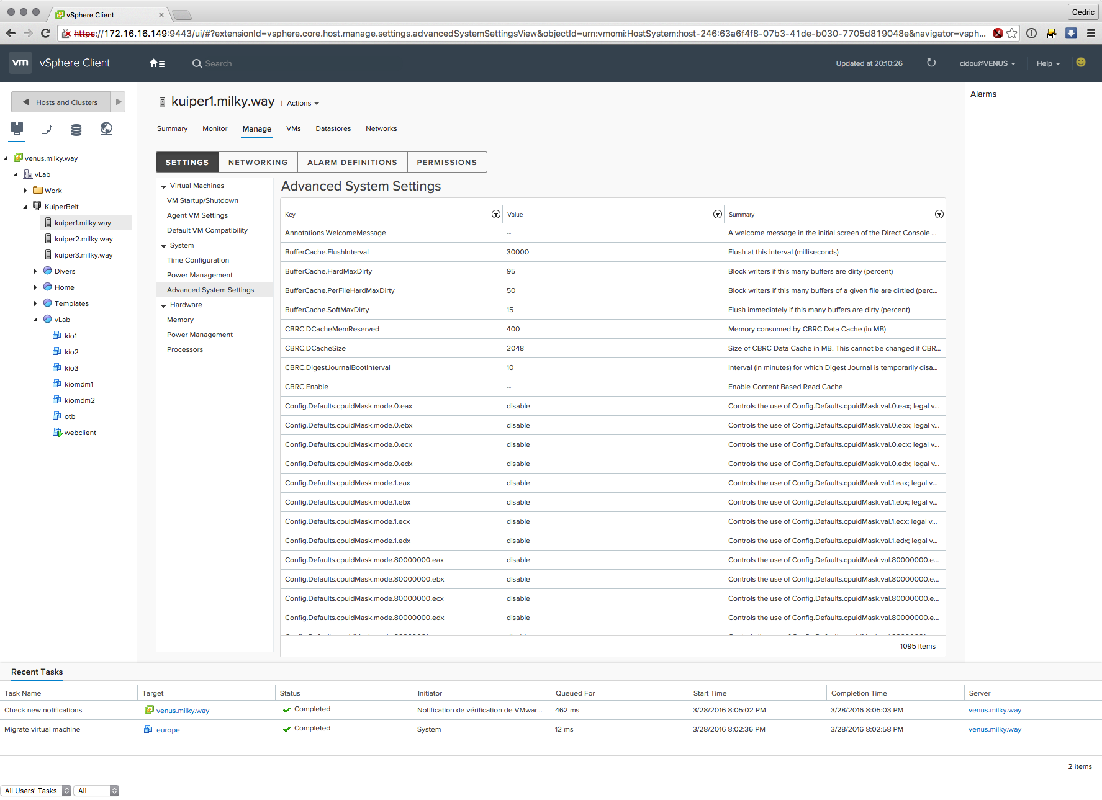Switch to the Monitor tab
The height and width of the screenshot is (800, 1102).
(215, 128)
